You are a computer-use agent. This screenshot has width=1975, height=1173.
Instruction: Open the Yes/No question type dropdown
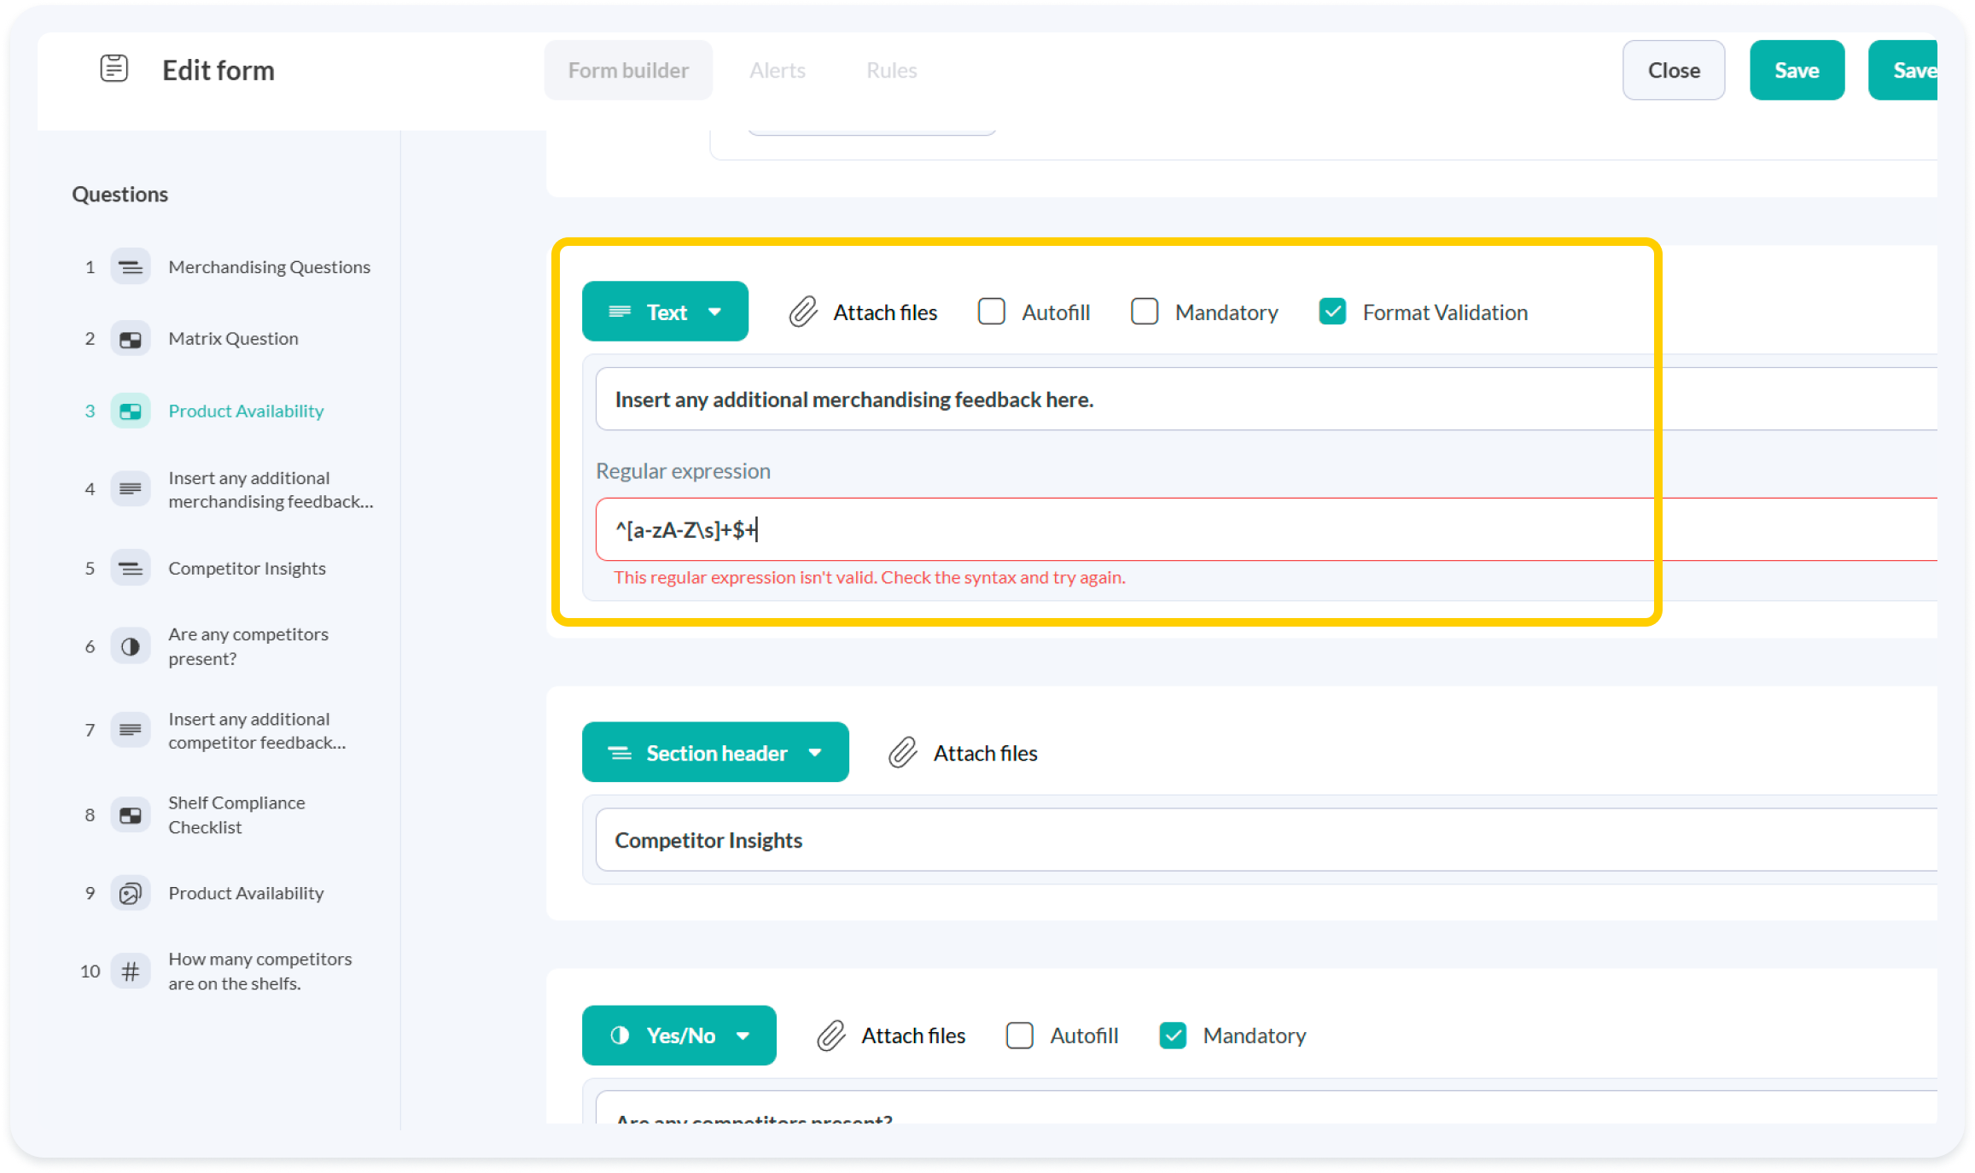tap(679, 1036)
